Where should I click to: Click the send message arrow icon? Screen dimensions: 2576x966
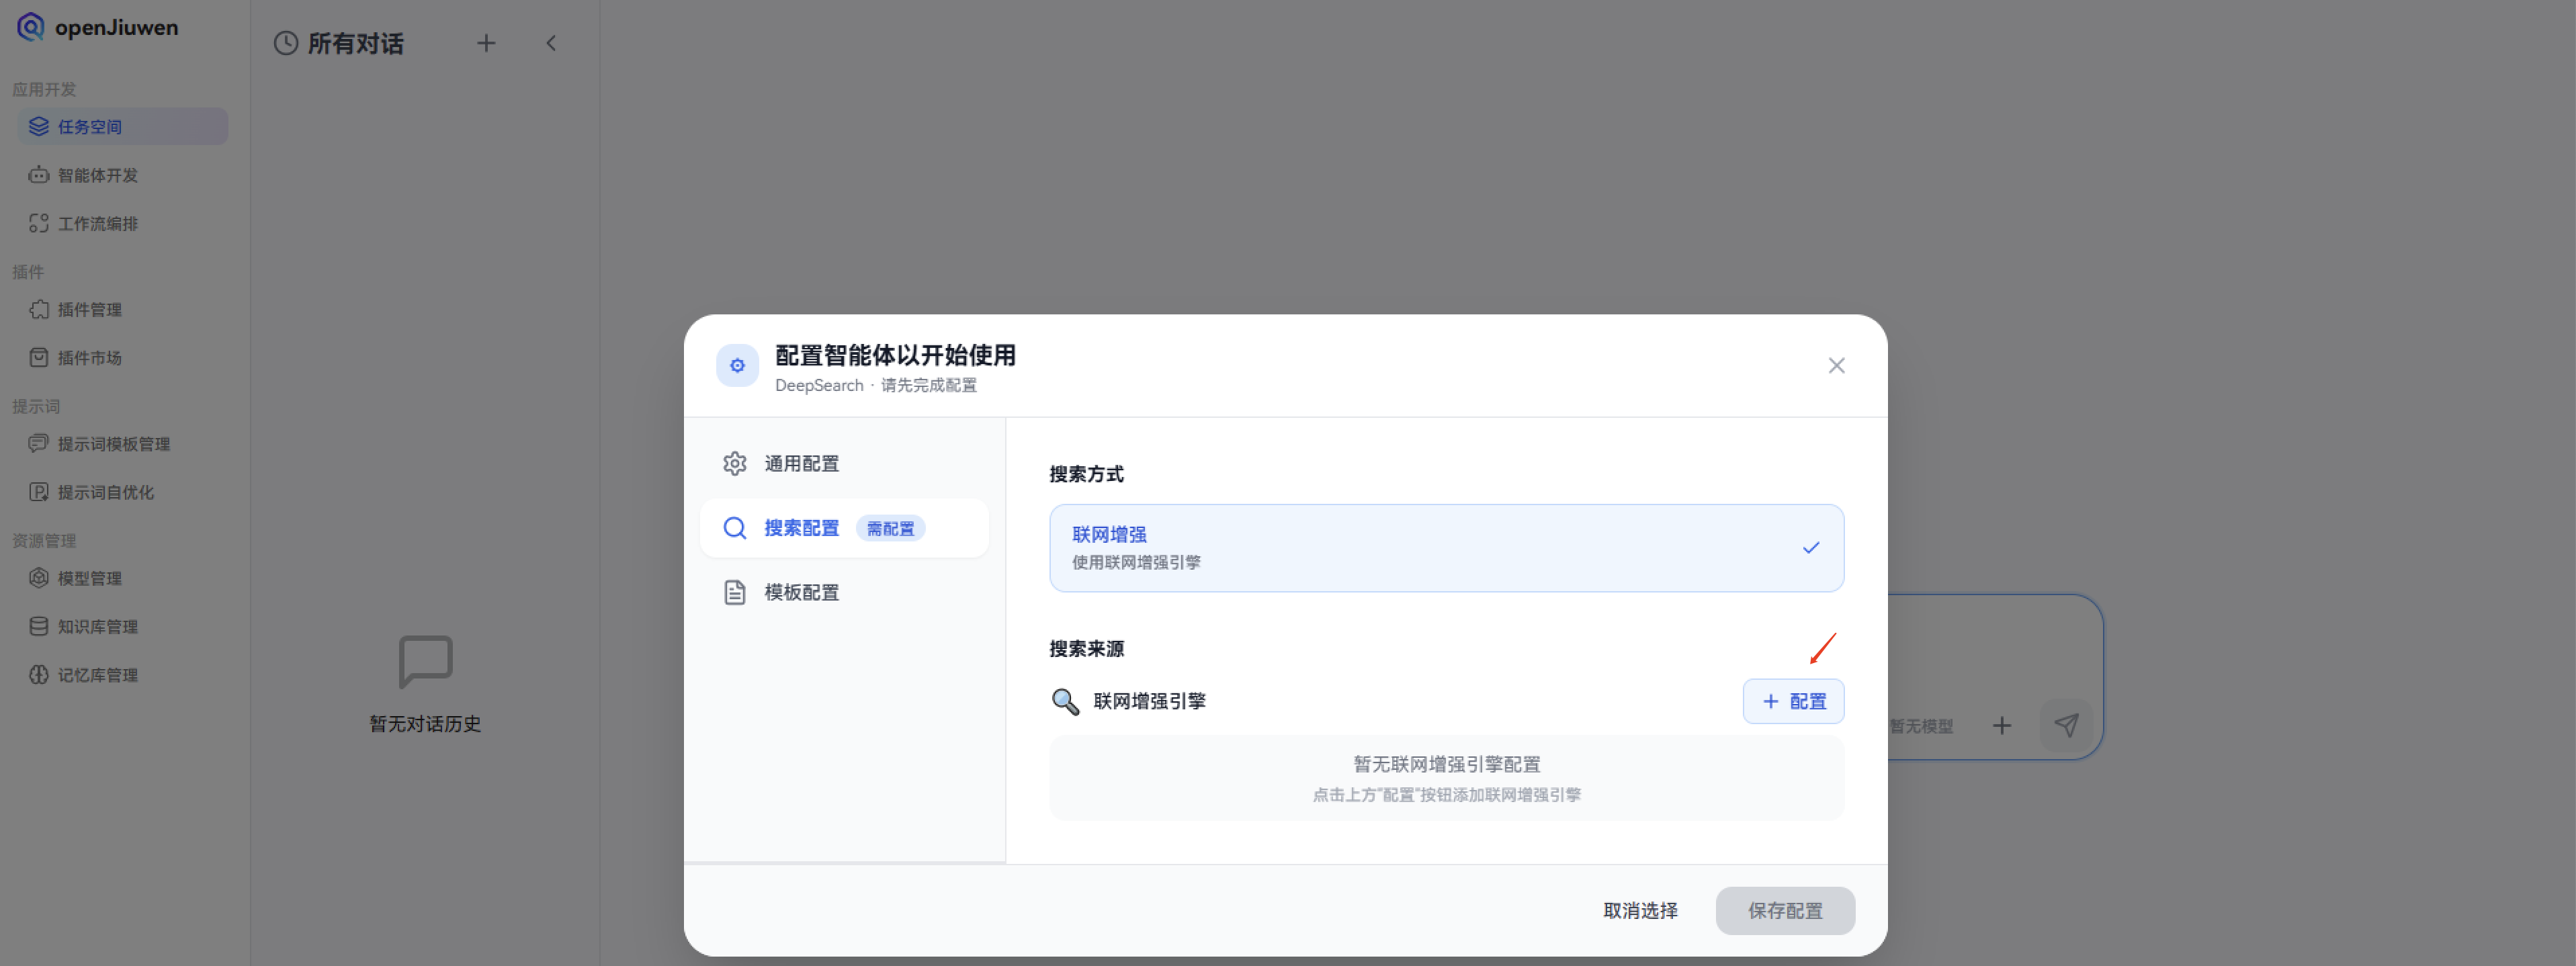coord(2066,725)
